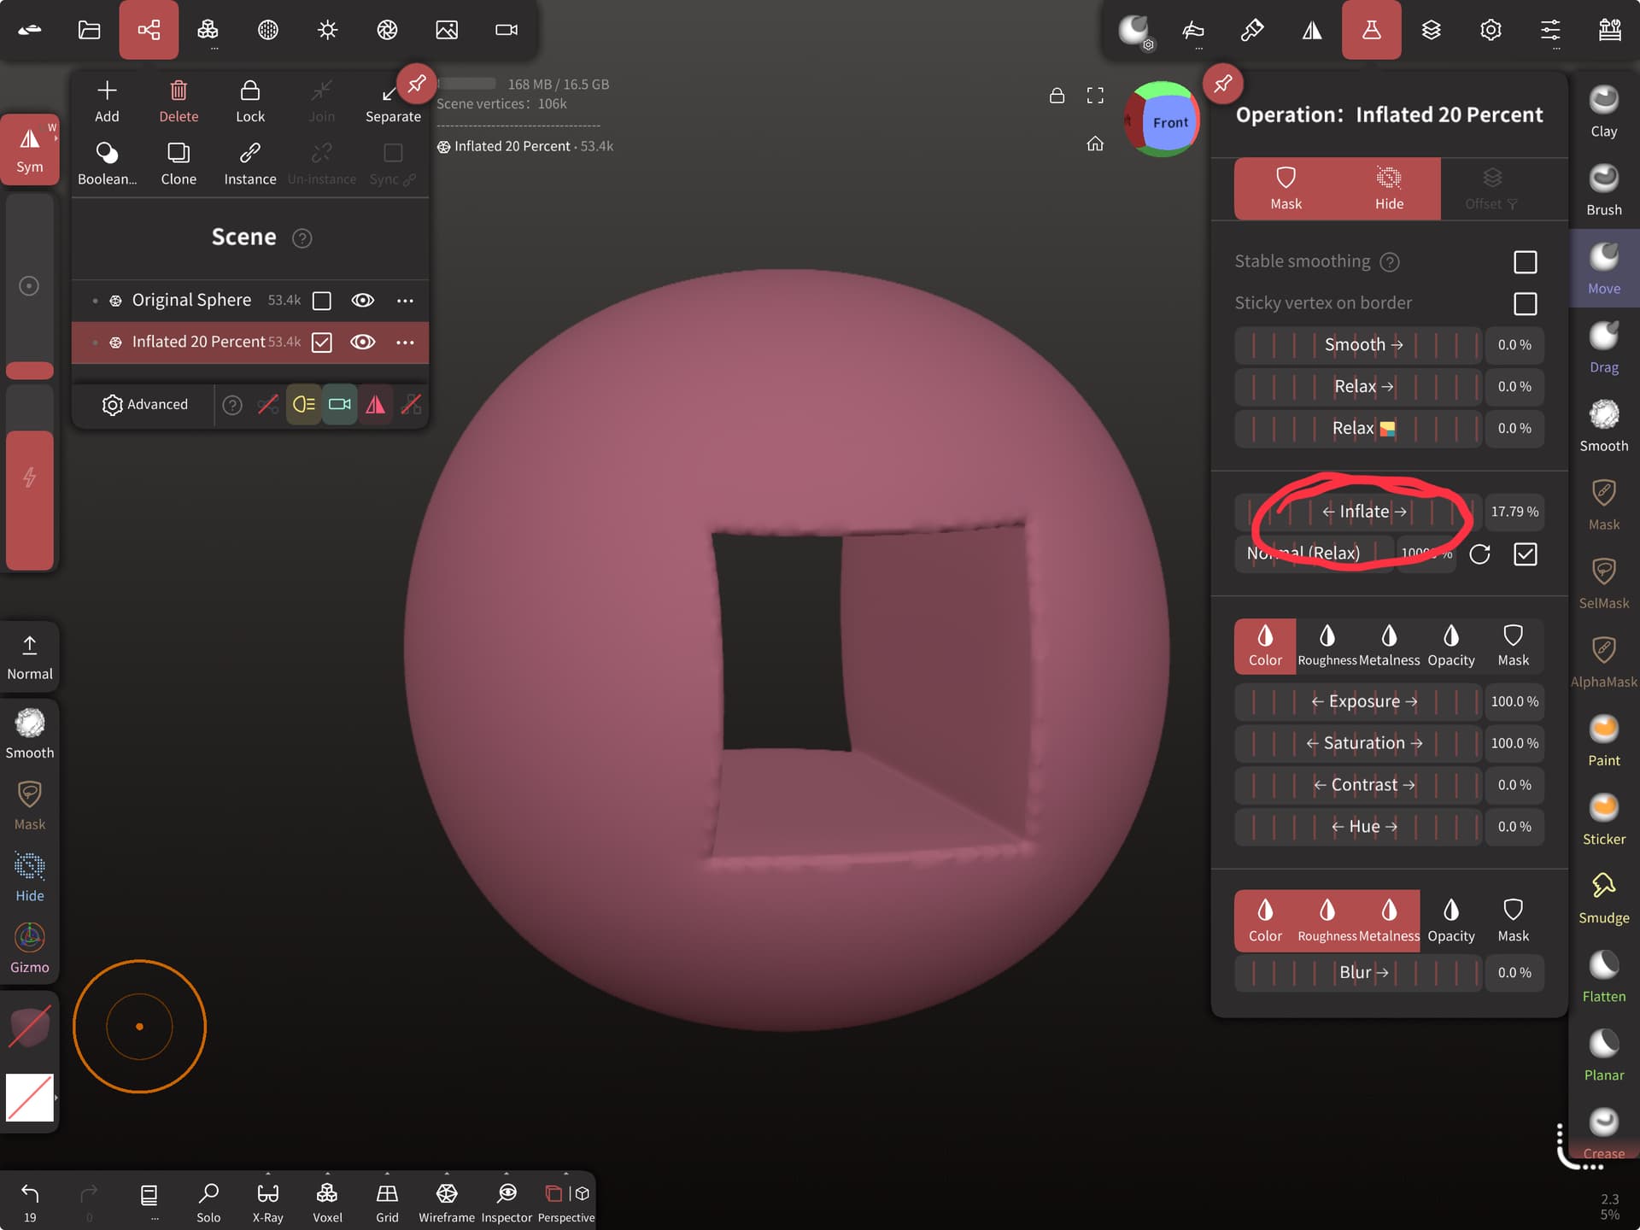The height and width of the screenshot is (1230, 1640).
Task: Adjust the Inflate slider
Action: (1358, 512)
